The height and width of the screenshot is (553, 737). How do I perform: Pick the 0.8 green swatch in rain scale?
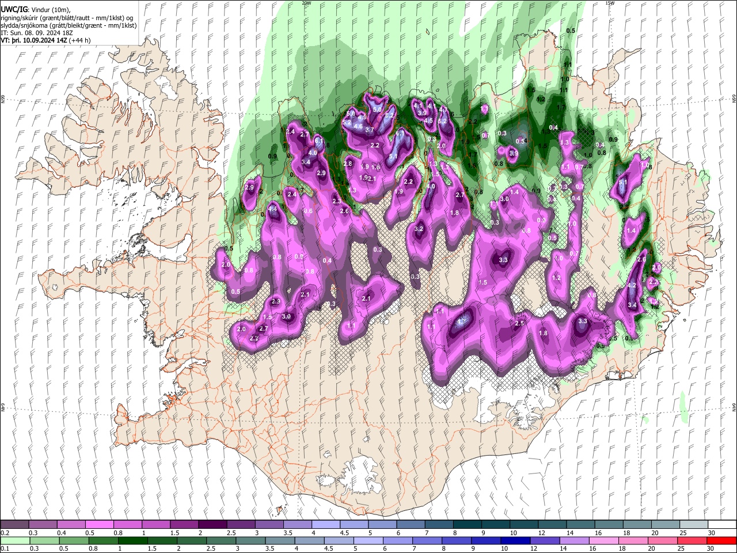pyautogui.click(x=103, y=540)
